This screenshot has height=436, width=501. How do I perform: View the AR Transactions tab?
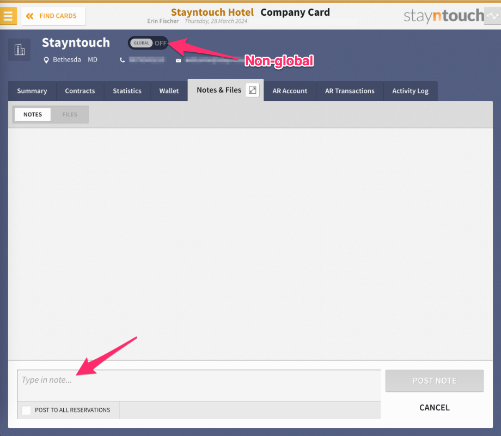point(350,91)
